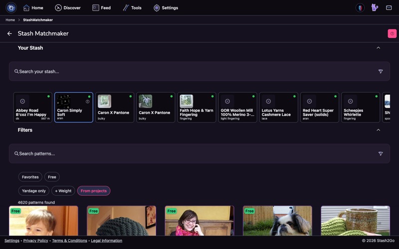399x249 pixels.
Task: Toggle the Favorites filter chip
Action: 30,177
